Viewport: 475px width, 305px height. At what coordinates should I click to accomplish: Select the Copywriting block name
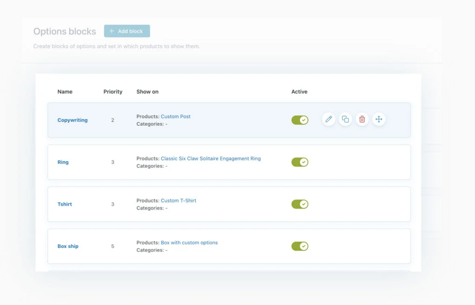[x=72, y=120]
